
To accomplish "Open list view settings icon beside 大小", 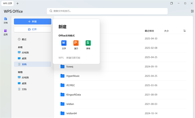I will point(184,31).
